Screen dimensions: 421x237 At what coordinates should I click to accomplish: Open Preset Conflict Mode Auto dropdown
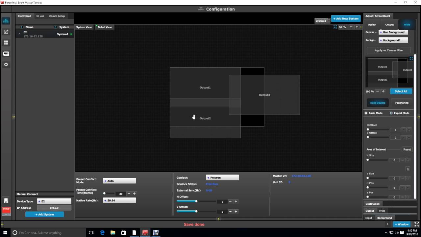click(x=119, y=181)
